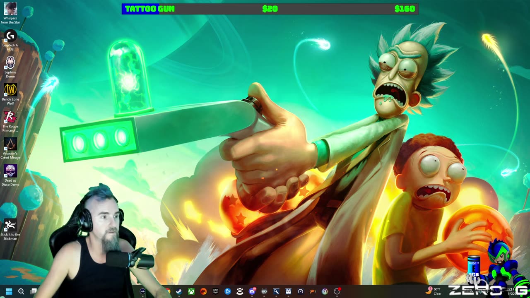The width and height of the screenshot is (530, 298).
Task: Click the orange fish-shaped taskbar icon
Action: [313, 291]
